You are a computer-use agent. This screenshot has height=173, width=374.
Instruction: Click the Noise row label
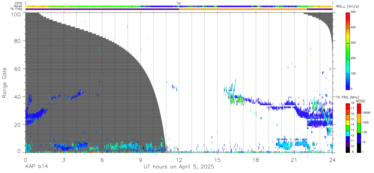[18, 6]
